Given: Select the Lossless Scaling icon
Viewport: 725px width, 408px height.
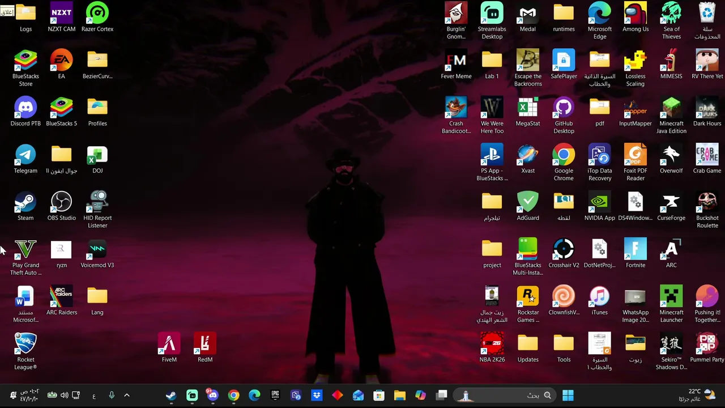Looking at the screenshot, I should click(x=636, y=69).
